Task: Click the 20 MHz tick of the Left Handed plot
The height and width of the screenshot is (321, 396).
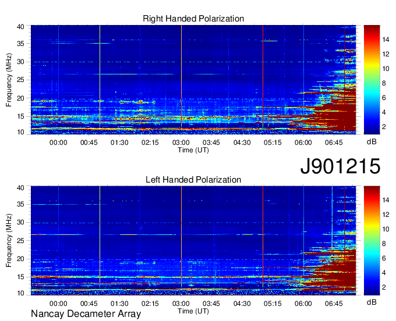Action: click(x=21, y=259)
